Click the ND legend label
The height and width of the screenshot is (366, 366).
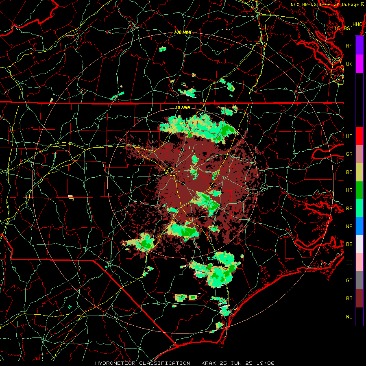[x=349, y=317]
